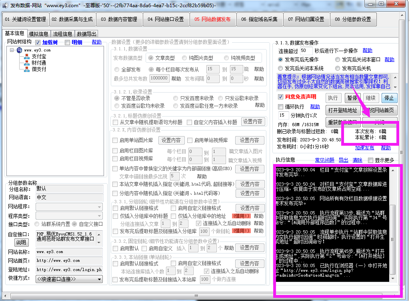Click the left arrow of the bottom horizontal scrollbar
410x301 pixels.
[x=5, y=296]
